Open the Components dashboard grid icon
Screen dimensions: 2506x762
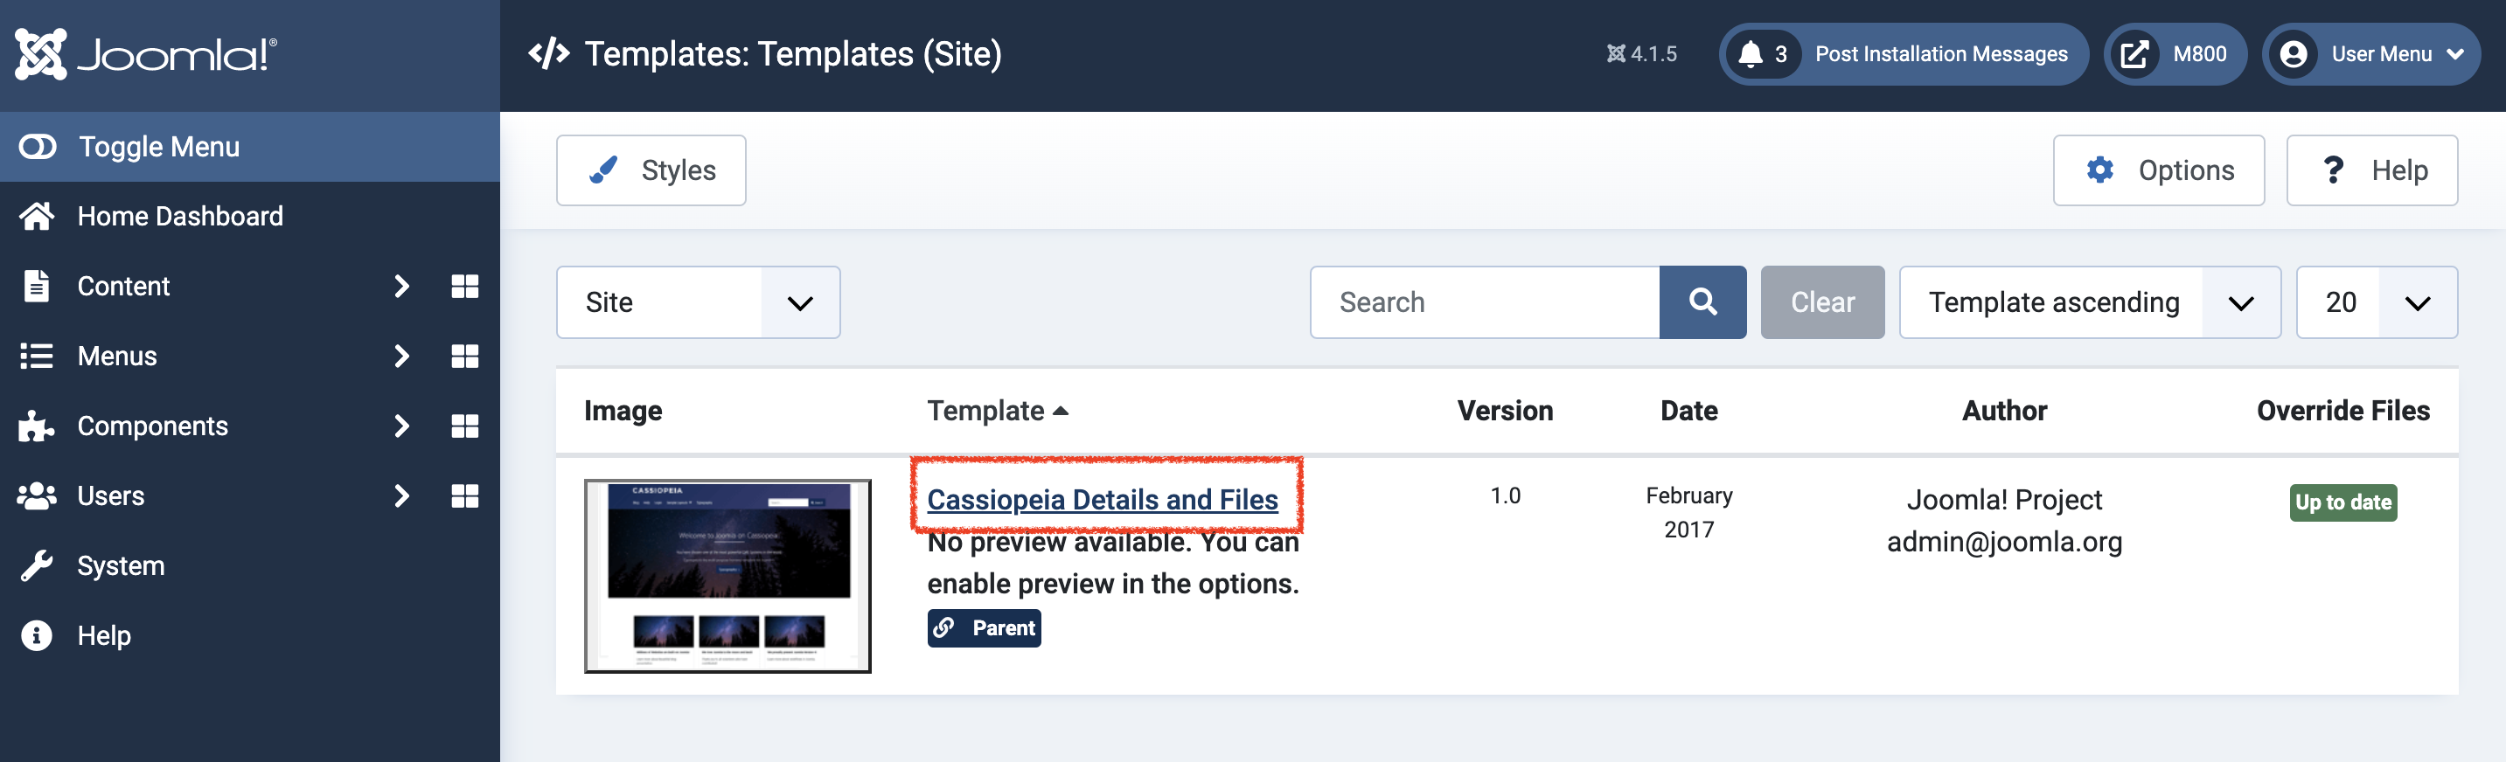point(465,426)
